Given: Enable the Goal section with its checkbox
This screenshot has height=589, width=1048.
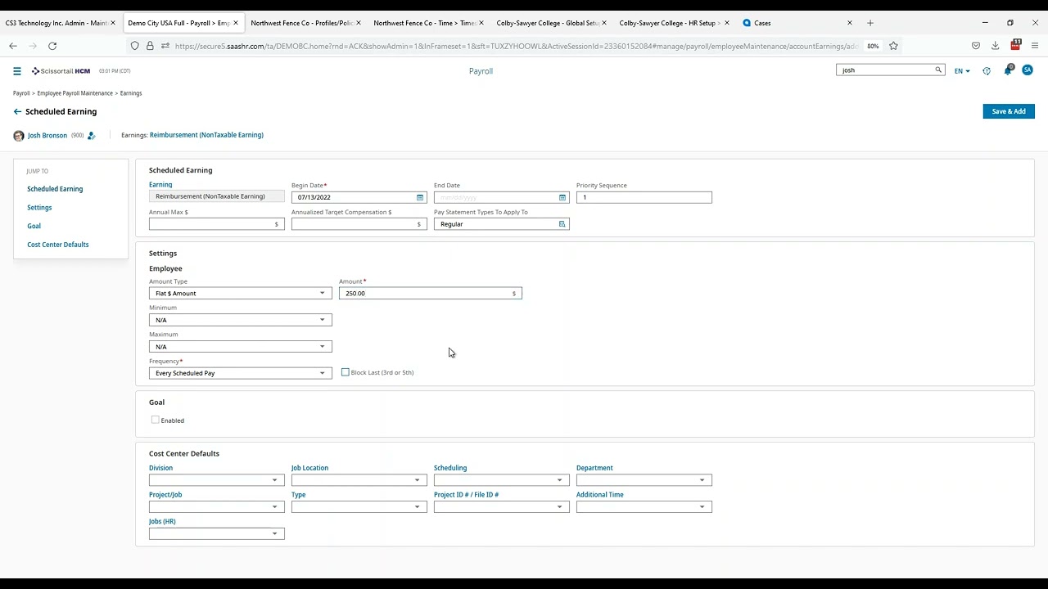Looking at the screenshot, I should coord(156,420).
